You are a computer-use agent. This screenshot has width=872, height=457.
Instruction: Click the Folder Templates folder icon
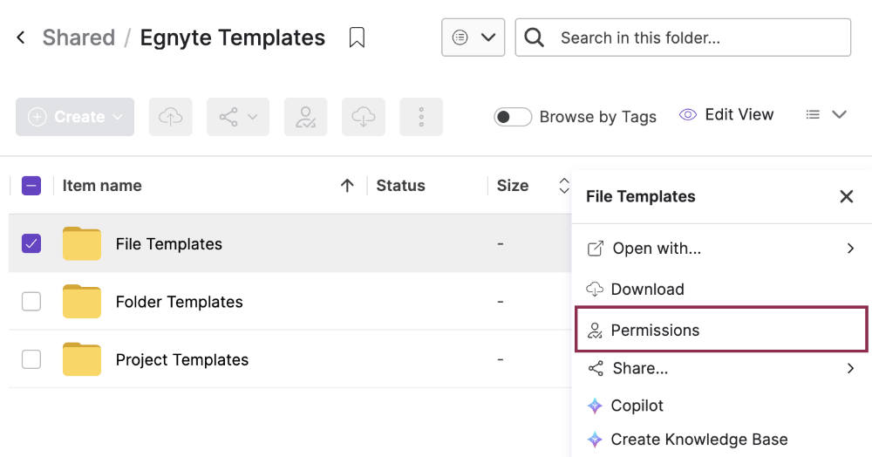[x=82, y=302]
